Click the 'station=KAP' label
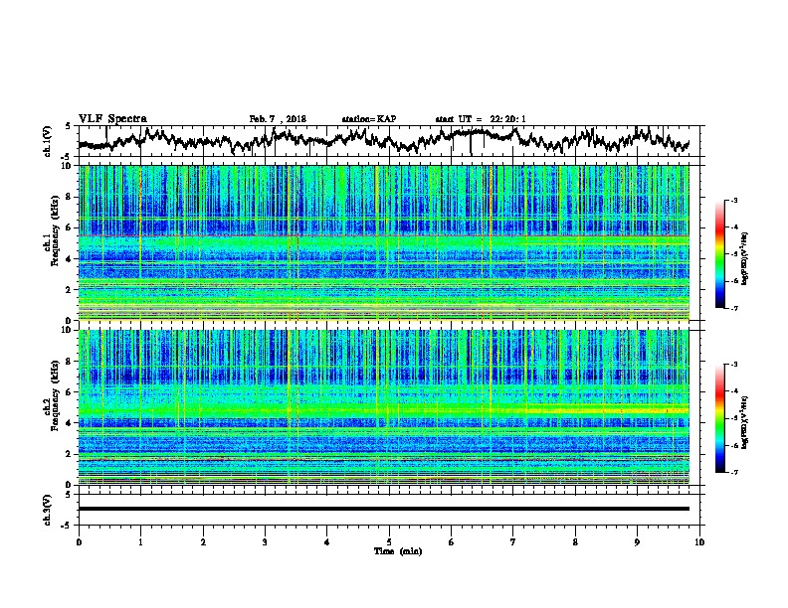Image resolution: width=788 pixels, height=608 pixels. pos(369,119)
